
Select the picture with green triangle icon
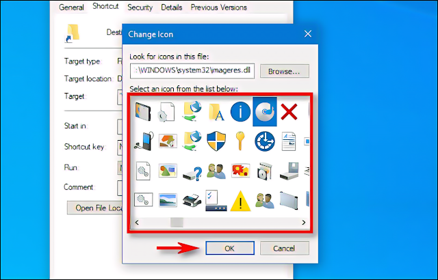click(x=168, y=171)
